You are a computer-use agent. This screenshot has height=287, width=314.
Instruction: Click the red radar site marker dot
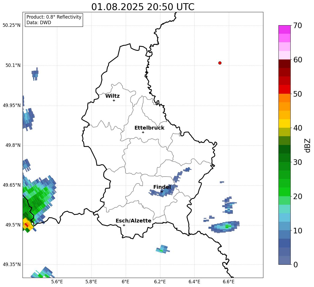pos(220,63)
